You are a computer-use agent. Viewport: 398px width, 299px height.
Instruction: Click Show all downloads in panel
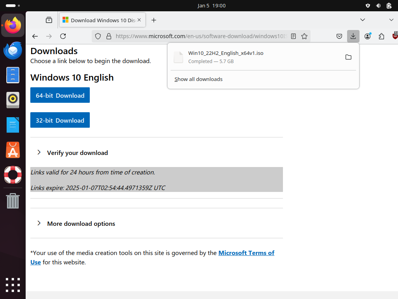(199, 79)
